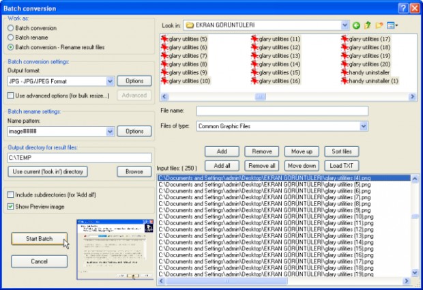423x290 pixels.
Task: Open Options for name pattern
Action: point(134,132)
